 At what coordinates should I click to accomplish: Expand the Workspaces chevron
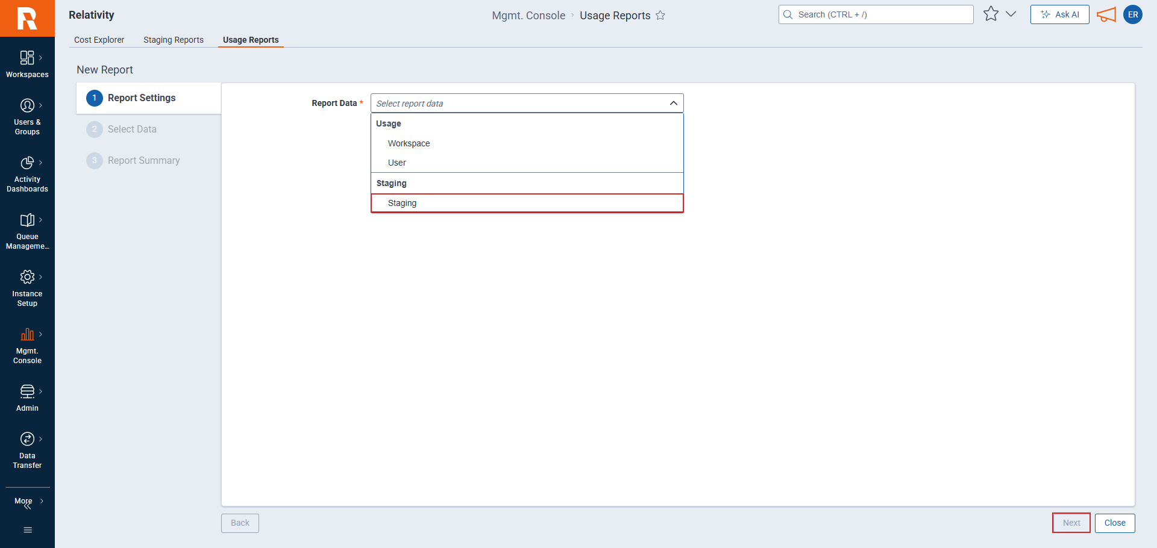click(40, 58)
